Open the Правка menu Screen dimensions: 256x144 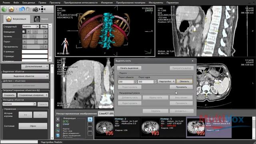[x=42, y=3]
